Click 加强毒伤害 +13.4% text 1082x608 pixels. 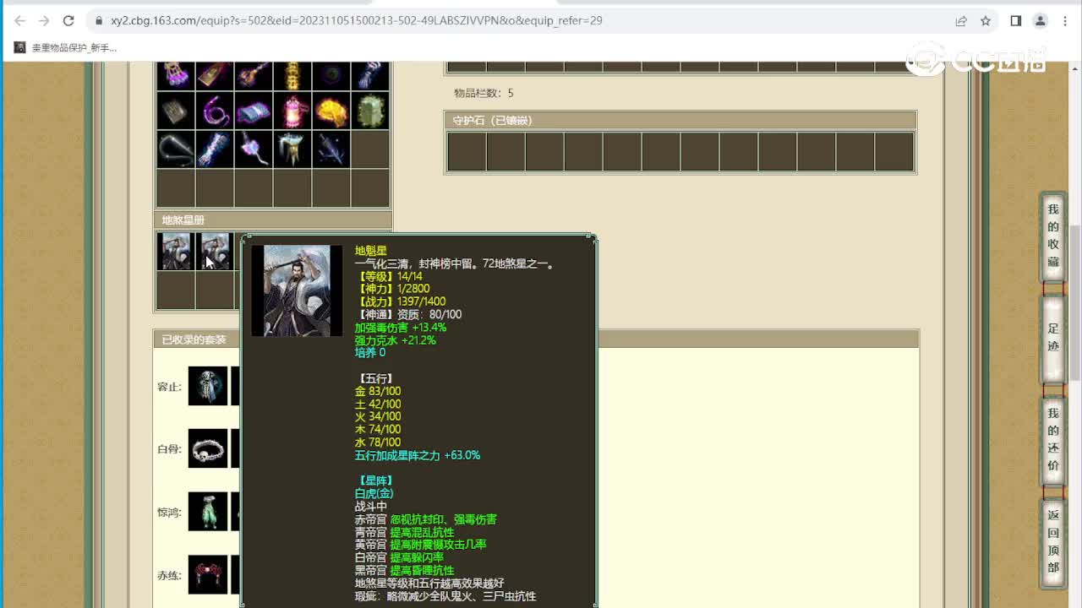click(x=401, y=328)
